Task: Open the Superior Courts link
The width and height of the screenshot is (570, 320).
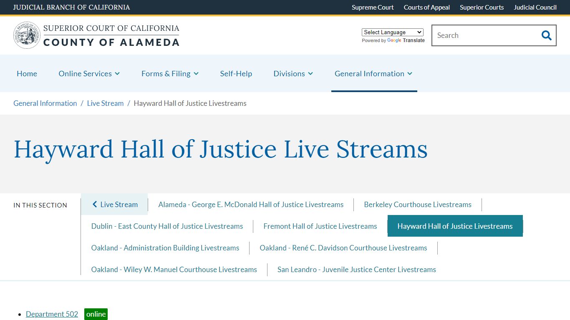Action: coord(482,7)
